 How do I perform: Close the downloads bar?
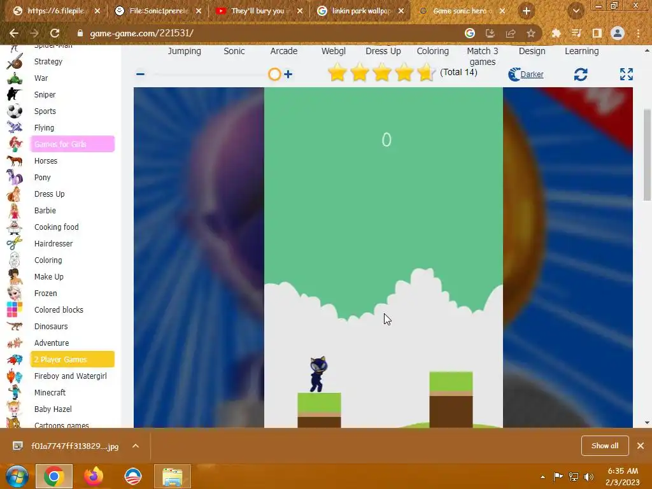[641, 446]
